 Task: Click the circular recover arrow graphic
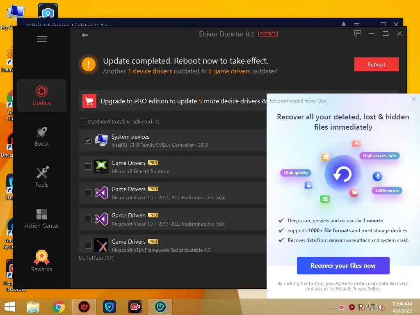(342, 174)
